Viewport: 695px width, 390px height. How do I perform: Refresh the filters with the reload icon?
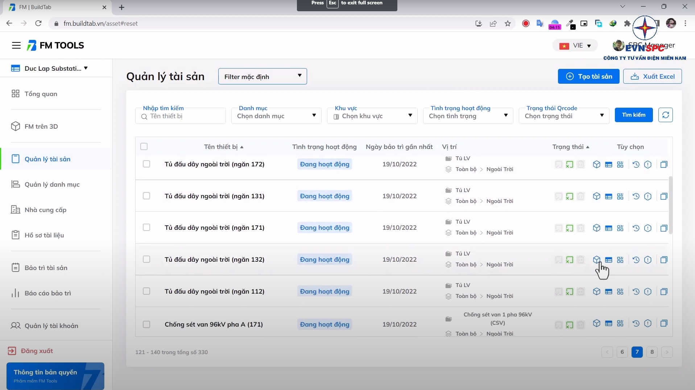(666, 115)
